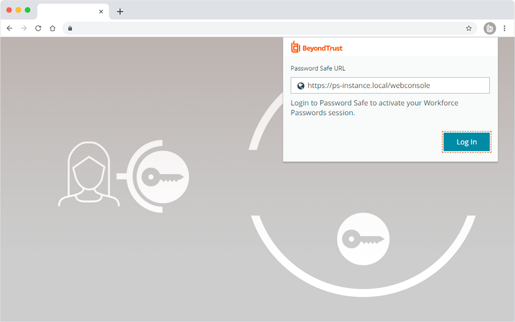Click the BeyondTrust logo in the popup

click(316, 47)
